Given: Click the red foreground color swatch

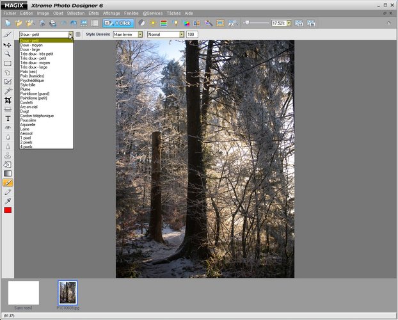Looking at the screenshot, I should click(x=8, y=210).
